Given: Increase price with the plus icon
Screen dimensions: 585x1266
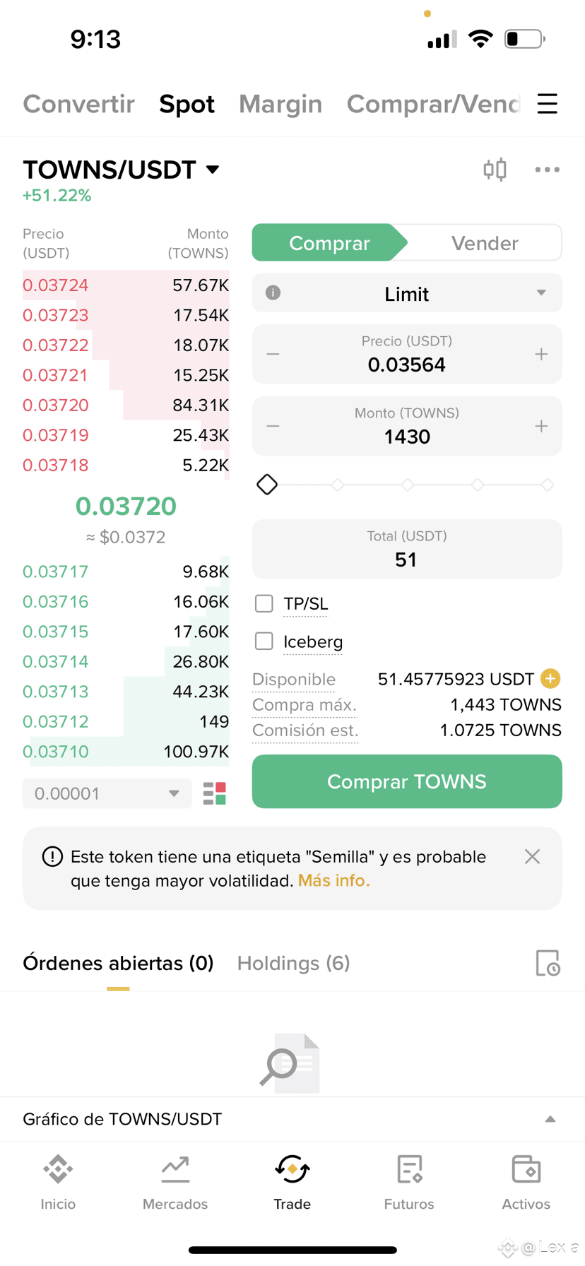Looking at the screenshot, I should [x=541, y=354].
